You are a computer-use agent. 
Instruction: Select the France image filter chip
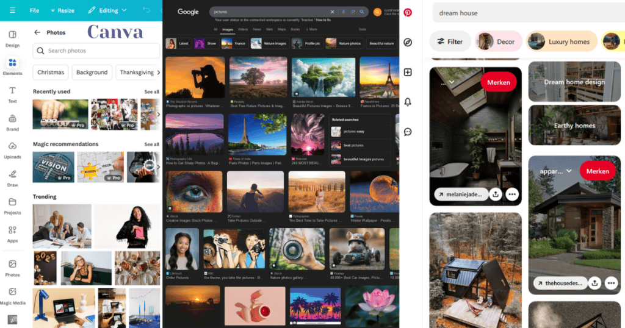[x=234, y=43]
